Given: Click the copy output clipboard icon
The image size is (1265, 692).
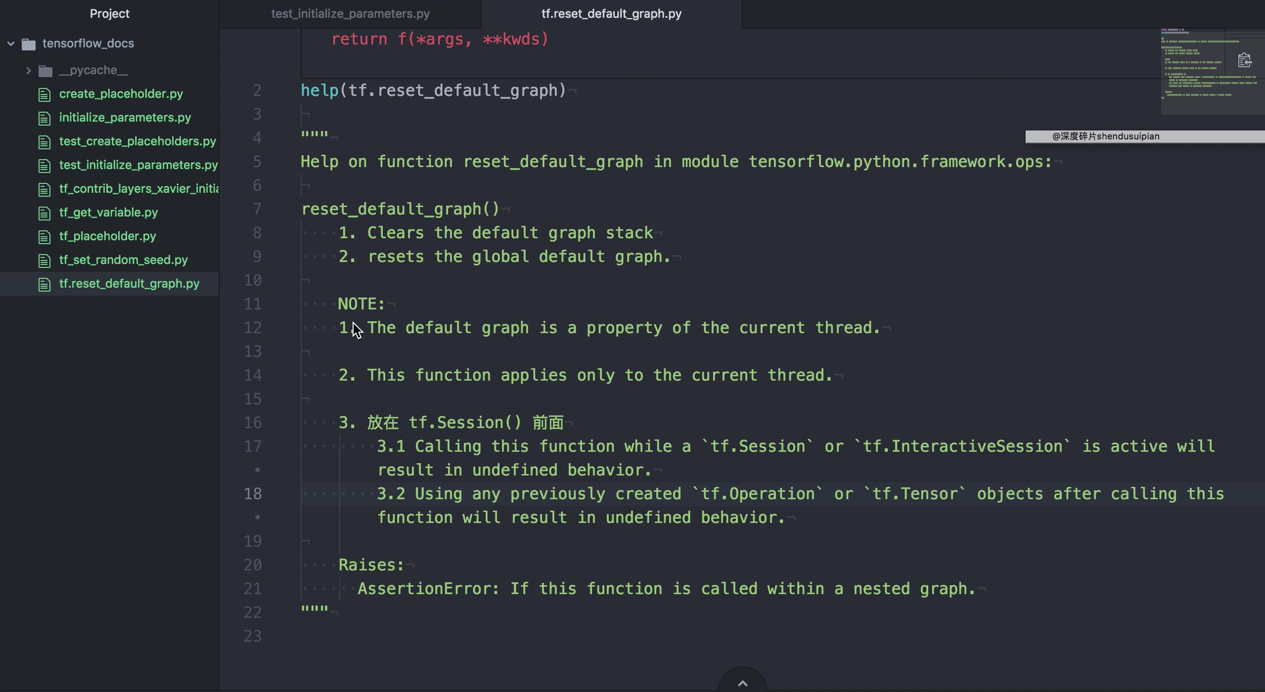Looking at the screenshot, I should pos(1245,60).
